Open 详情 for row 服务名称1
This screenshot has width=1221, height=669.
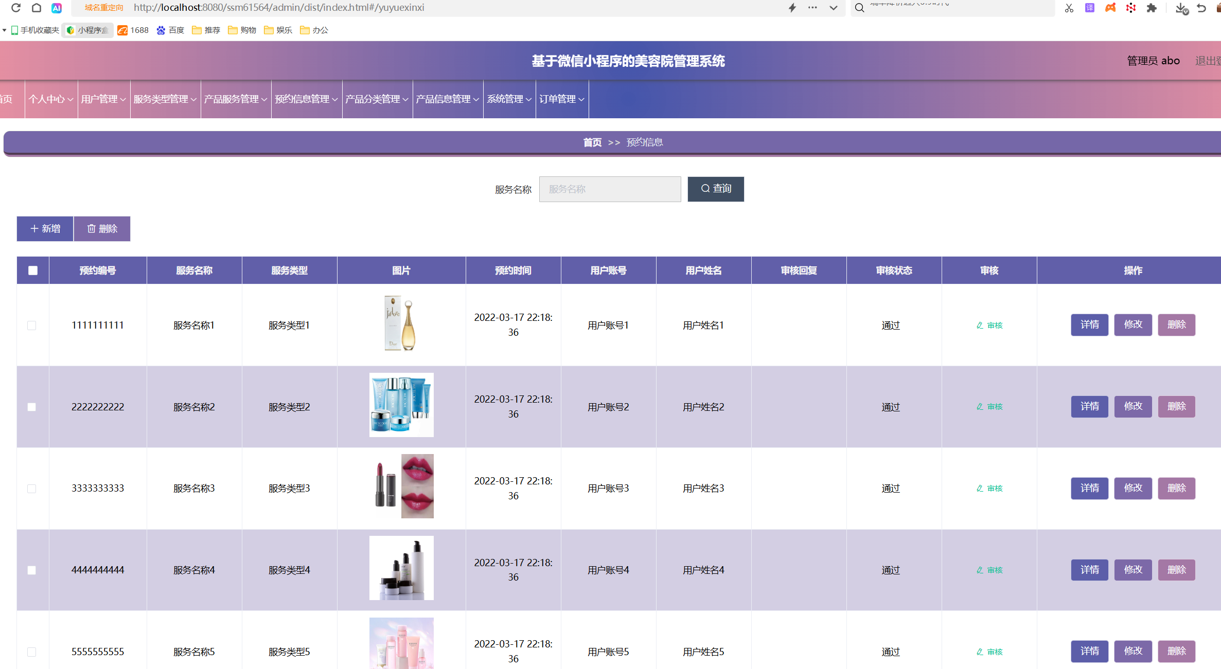(1090, 325)
